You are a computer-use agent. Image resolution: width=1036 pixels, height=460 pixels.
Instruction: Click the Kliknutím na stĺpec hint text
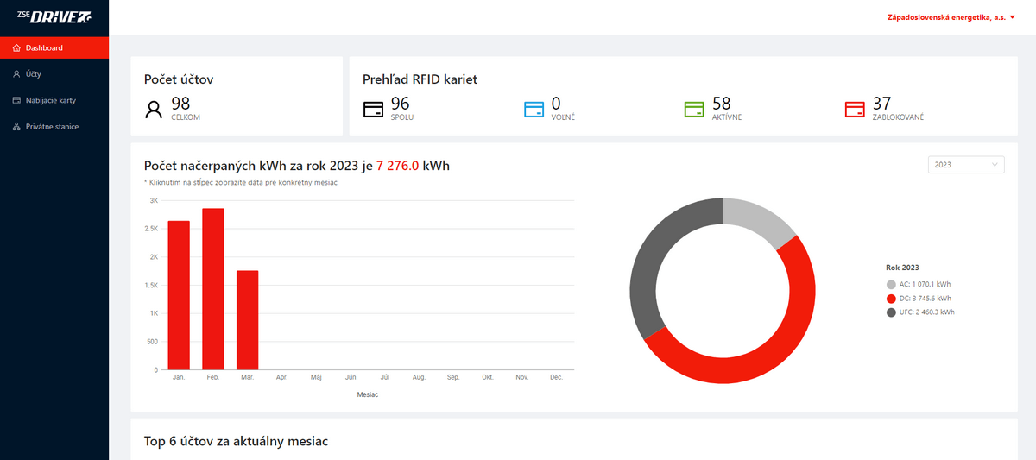point(240,183)
